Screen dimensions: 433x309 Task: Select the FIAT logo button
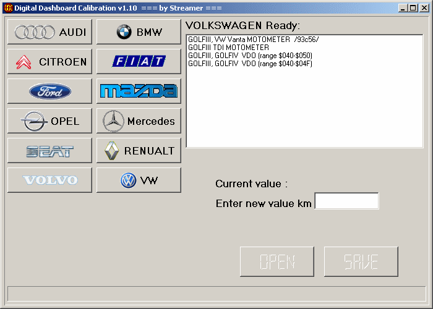(x=139, y=62)
